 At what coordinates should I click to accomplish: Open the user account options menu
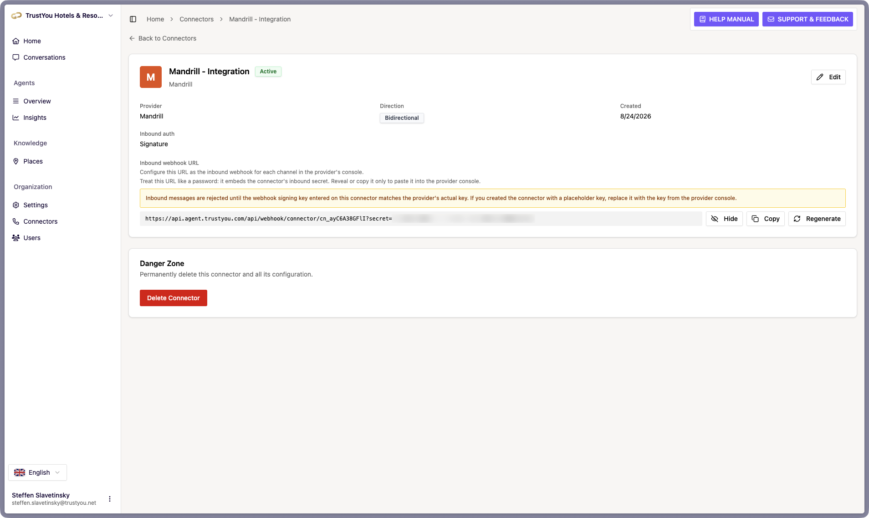click(110, 499)
